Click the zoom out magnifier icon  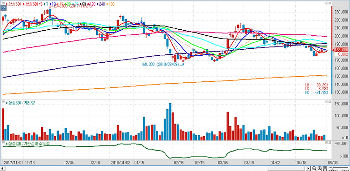pyautogui.click(x=314, y=168)
